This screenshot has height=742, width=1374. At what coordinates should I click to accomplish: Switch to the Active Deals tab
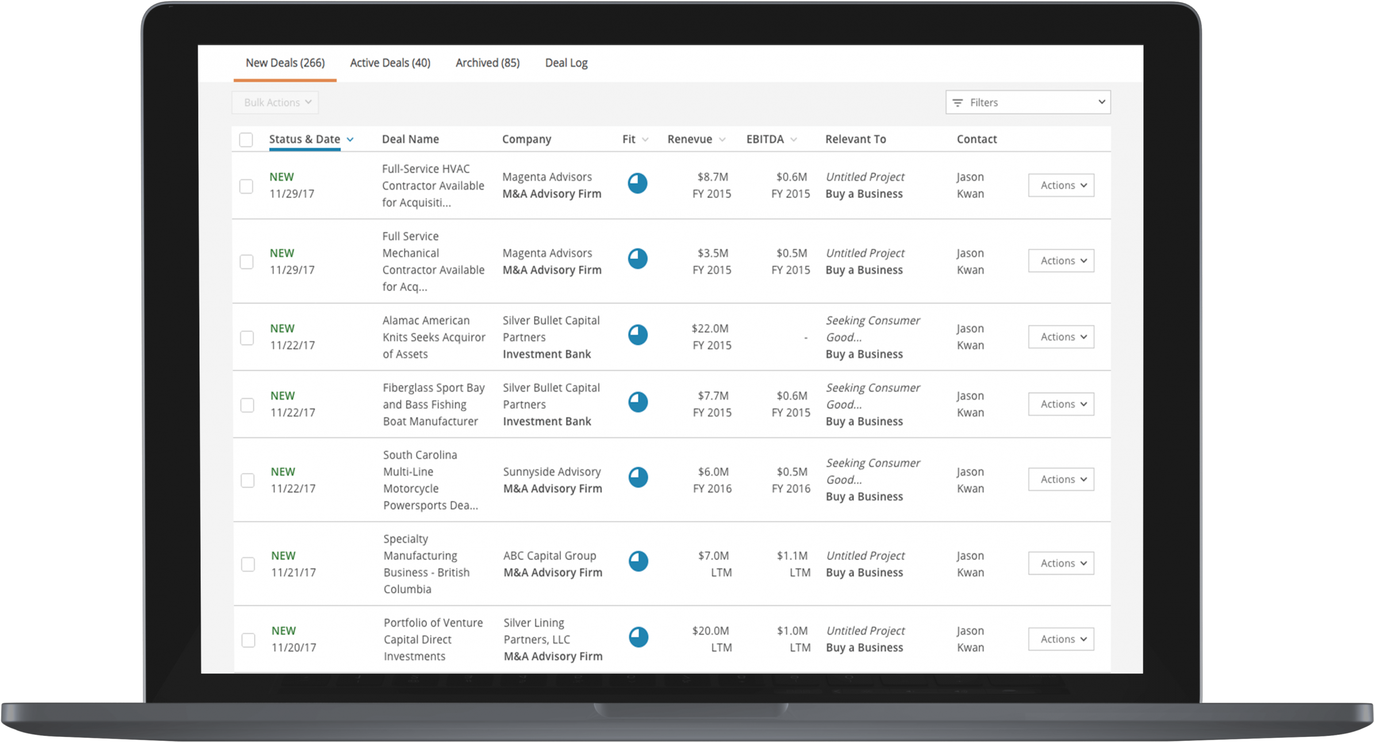[390, 63]
